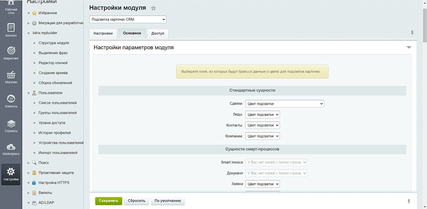Open the Настройки gear icon in sidebar

click(x=11, y=172)
